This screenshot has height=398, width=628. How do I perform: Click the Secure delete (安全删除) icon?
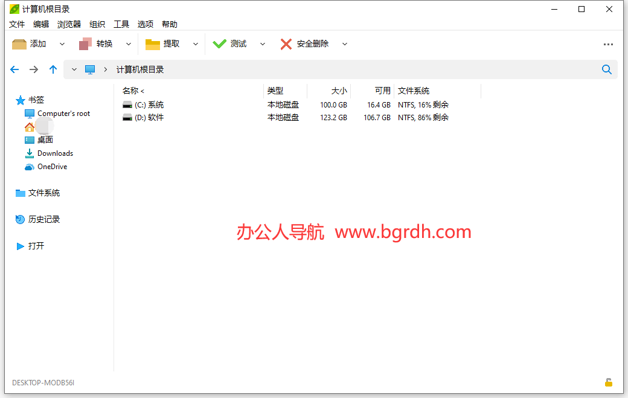(x=286, y=44)
